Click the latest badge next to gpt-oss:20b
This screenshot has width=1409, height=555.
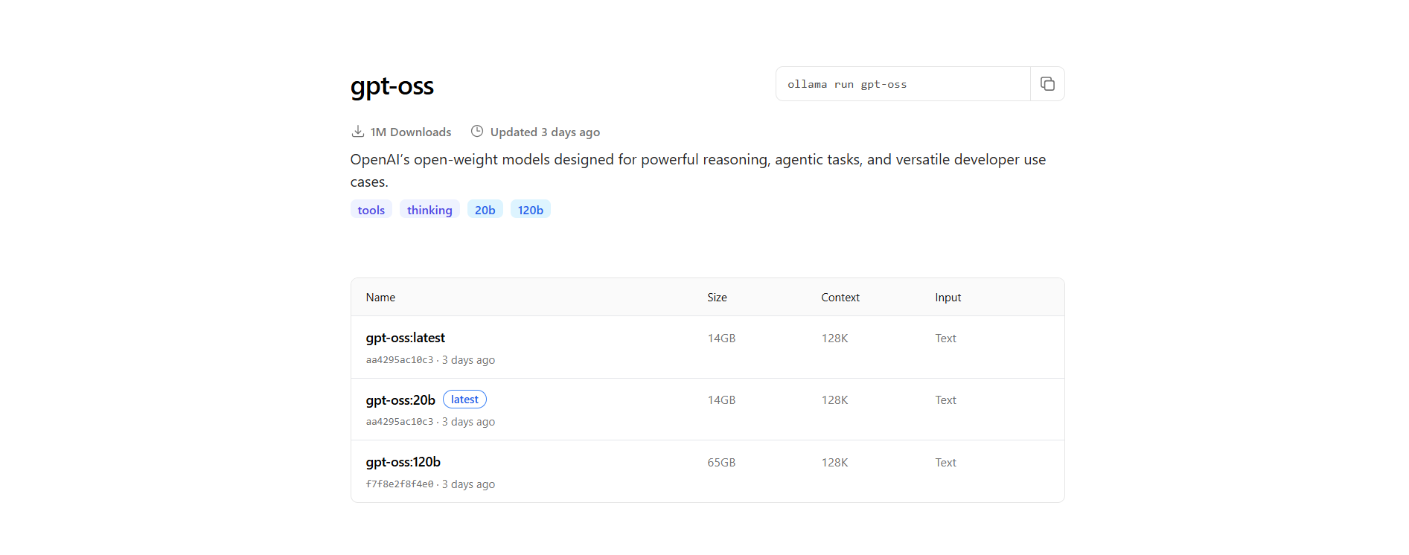click(464, 400)
